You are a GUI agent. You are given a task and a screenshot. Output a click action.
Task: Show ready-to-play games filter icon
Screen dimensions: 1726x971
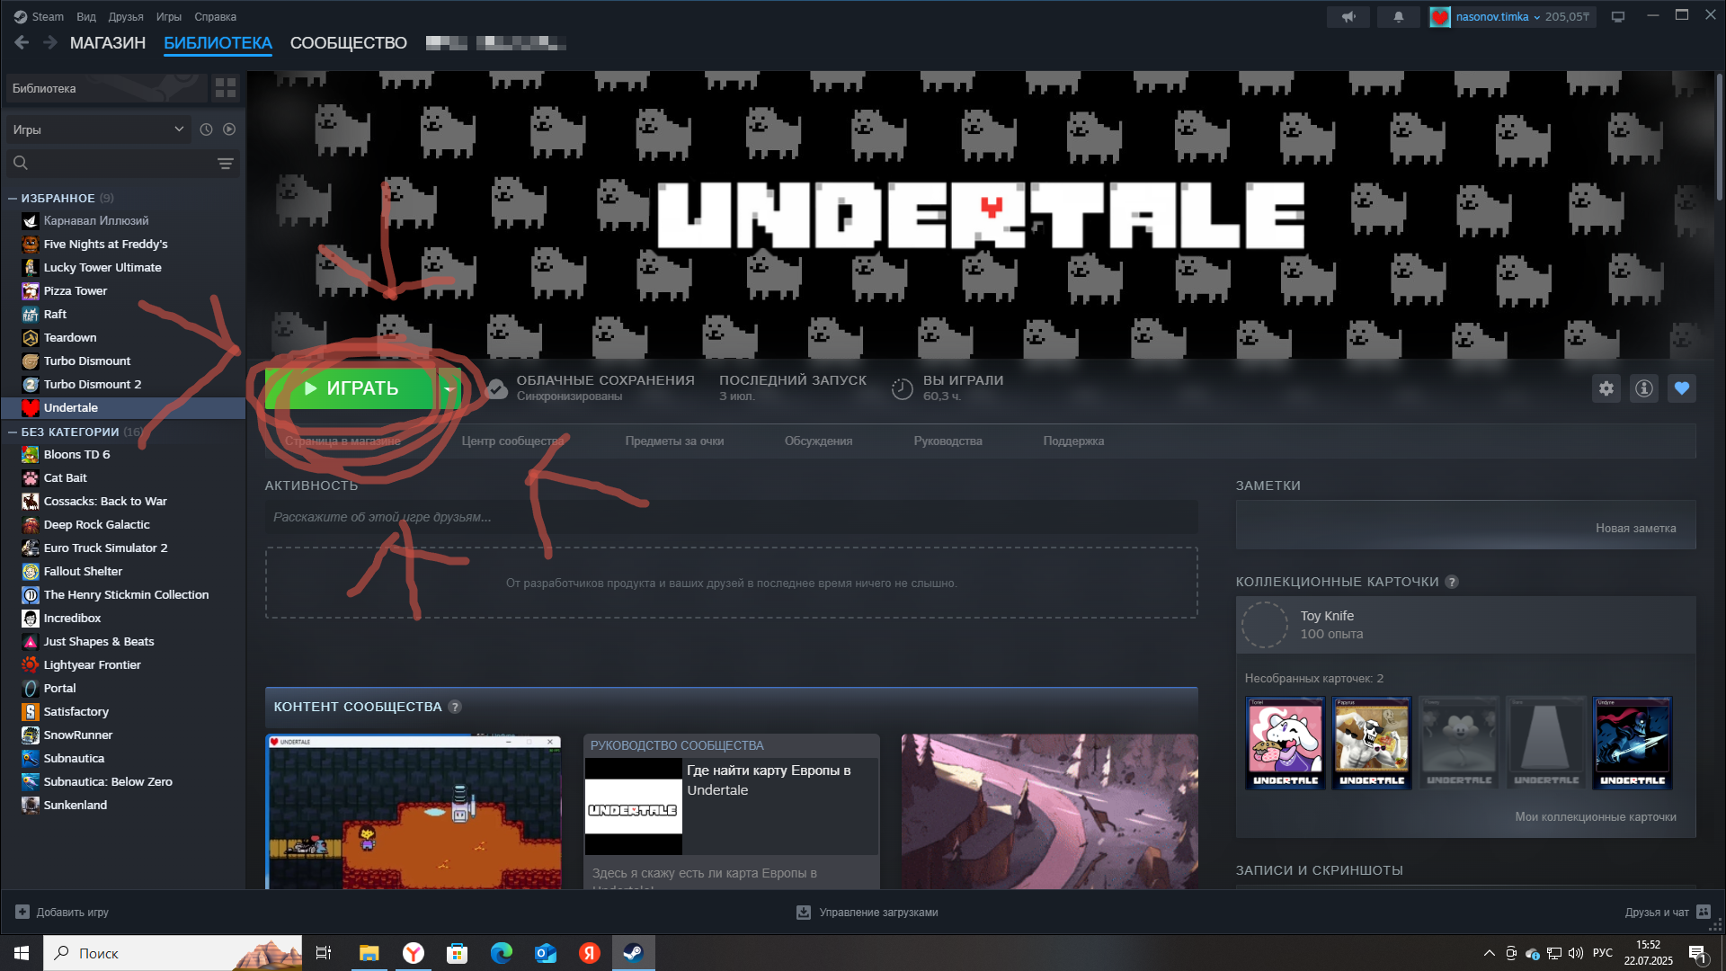coord(229,129)
